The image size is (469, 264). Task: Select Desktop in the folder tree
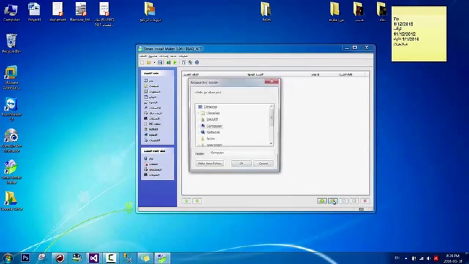[x=207, y=107]
